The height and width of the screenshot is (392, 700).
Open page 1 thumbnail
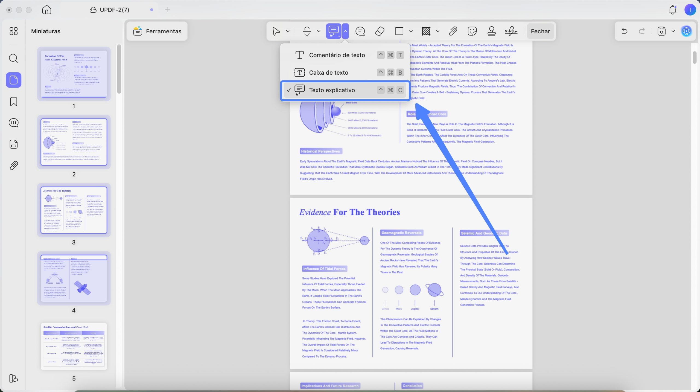point(74,74)
